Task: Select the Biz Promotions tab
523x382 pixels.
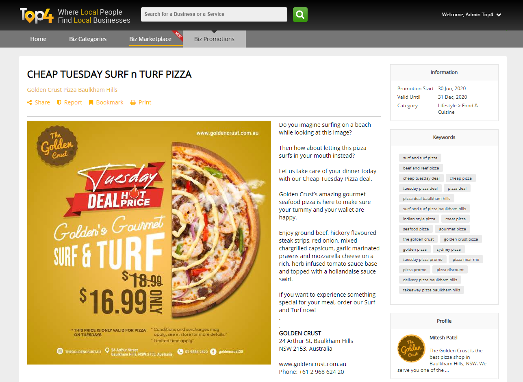Action: click(214, 39)
